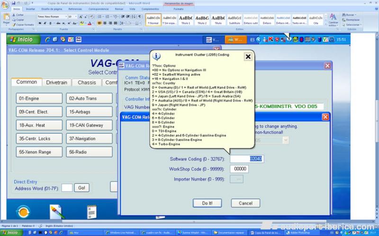Click the red font color swatch
This screenshot has width=379, height=236.
pyautogui.click(x=90, y=23)
